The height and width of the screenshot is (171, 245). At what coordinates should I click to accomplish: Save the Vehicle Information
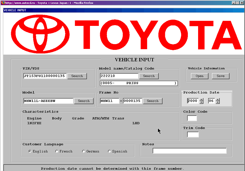(220, 76)
